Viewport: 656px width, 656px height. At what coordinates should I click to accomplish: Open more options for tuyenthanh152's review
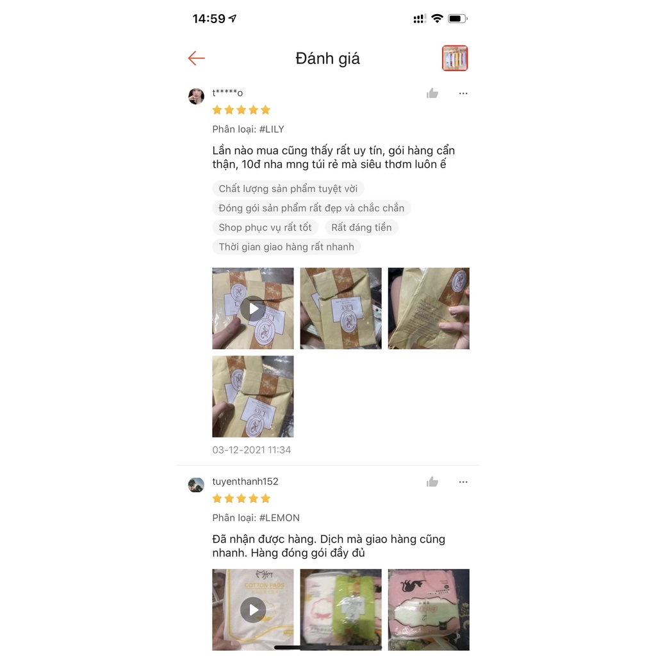[x=463, y=482]
